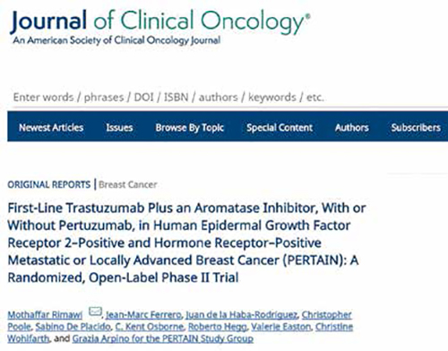Open the Subscribers navigation item

click(416, 127)
